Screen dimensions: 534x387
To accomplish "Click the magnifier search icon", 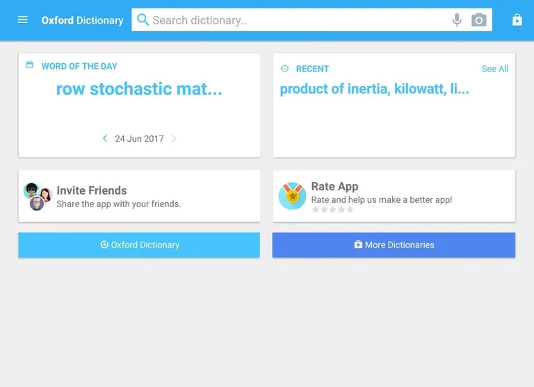I will point(143,20).
